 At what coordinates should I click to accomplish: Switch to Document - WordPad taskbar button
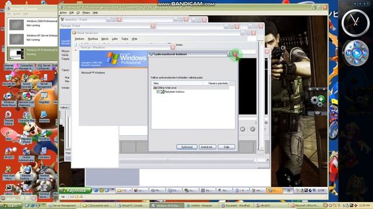[x=235, y=206]
